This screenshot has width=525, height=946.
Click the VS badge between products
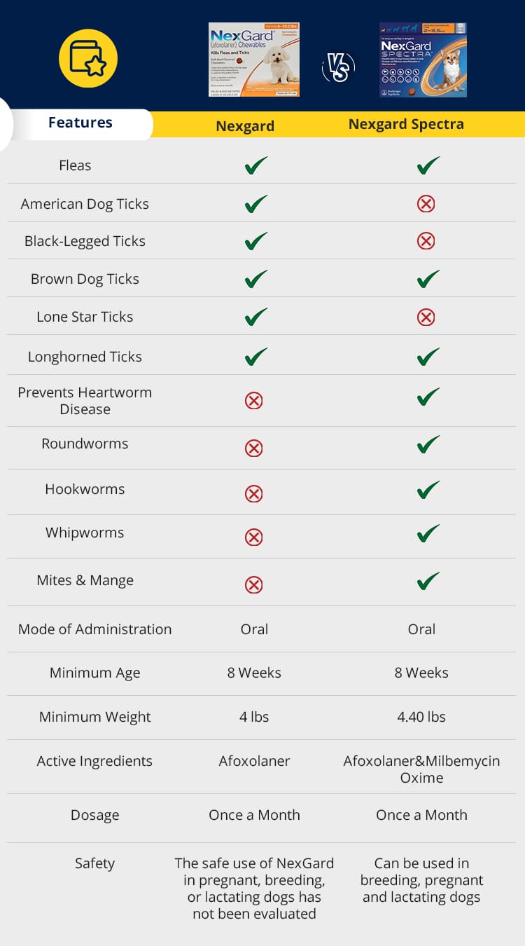coord(338,68)
